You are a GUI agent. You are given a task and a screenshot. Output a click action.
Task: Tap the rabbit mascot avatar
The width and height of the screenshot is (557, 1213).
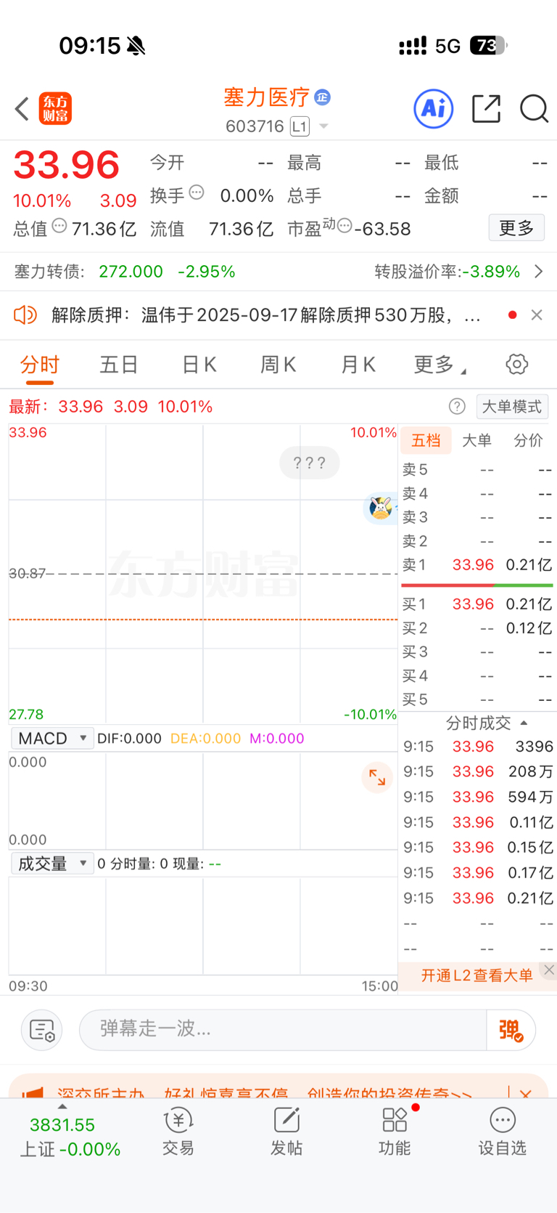coord(380,507)
